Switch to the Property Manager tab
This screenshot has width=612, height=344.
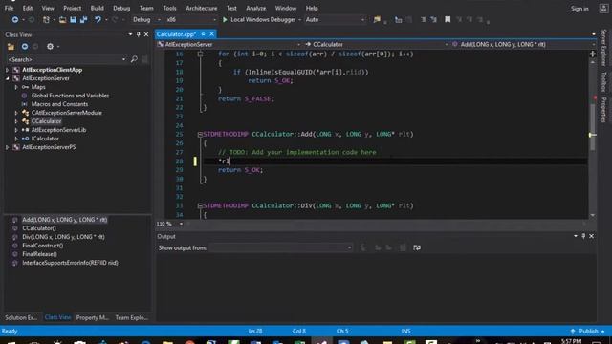click(93, 317)
